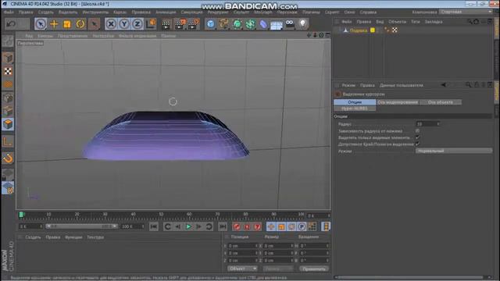The image size is (500, 281).
Task: Select the Rotate tool (circular arrows)
Action: pyautogui.click(x=80, y=24)
